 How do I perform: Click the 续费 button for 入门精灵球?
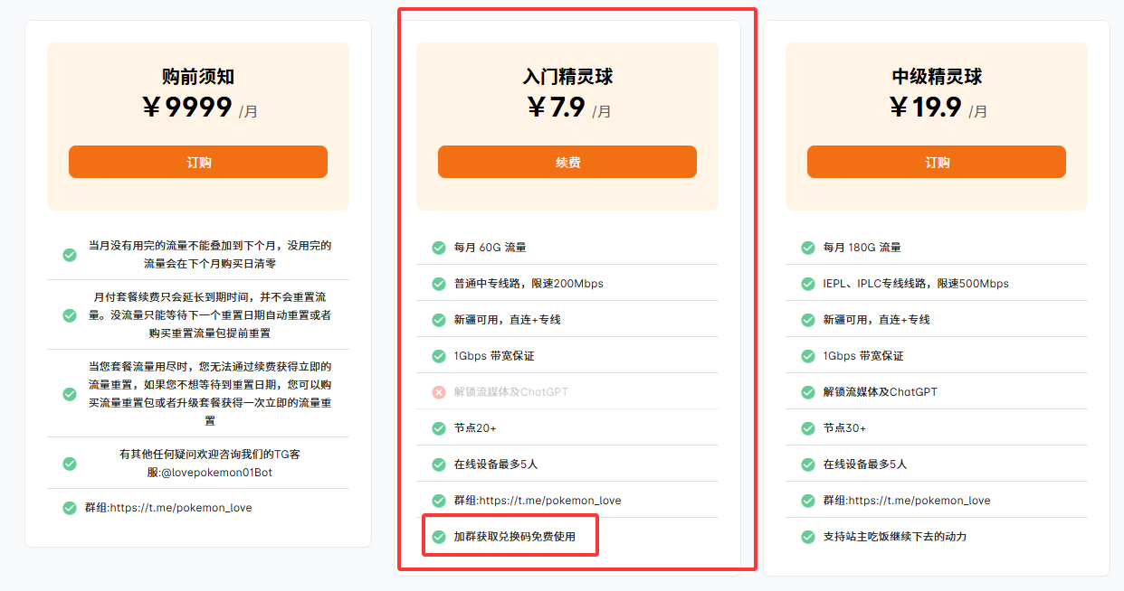coord(567,163)
